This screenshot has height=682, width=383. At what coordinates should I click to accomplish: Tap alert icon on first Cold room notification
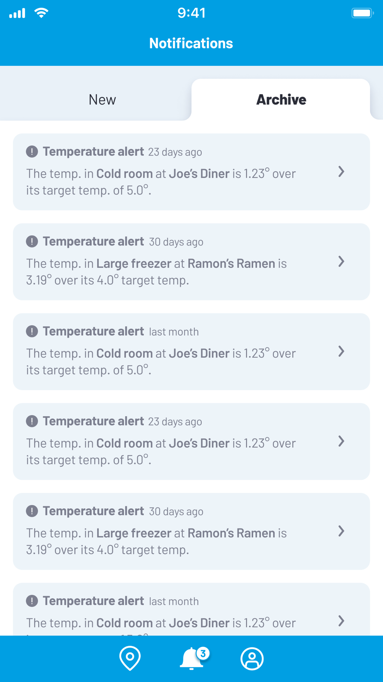pos(32,152)
